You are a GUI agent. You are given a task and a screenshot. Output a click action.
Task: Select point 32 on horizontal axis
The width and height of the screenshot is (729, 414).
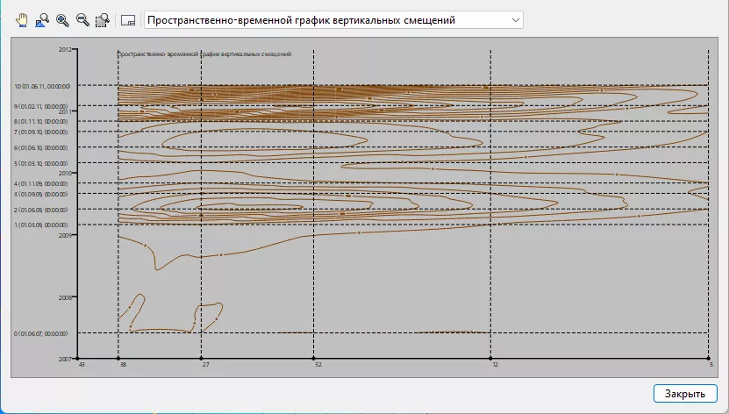click(x=318, y=364)
